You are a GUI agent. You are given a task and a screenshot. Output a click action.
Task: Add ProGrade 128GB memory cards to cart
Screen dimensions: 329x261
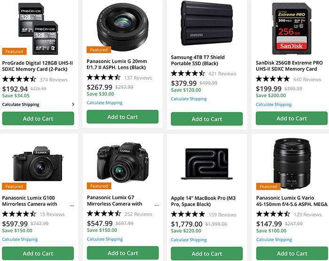click(38, 119)
